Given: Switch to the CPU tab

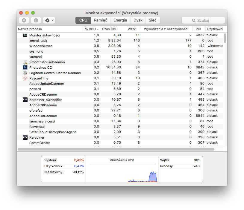Looking at the screenshot, I should click(83, 20).
